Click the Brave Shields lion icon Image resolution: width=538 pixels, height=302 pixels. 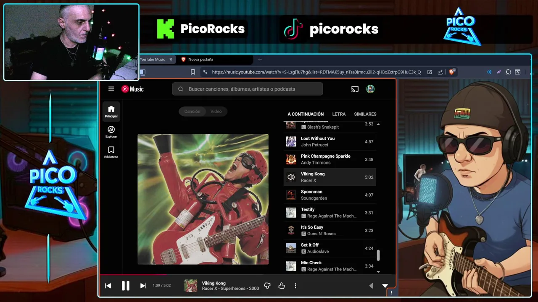pos(452,72)
